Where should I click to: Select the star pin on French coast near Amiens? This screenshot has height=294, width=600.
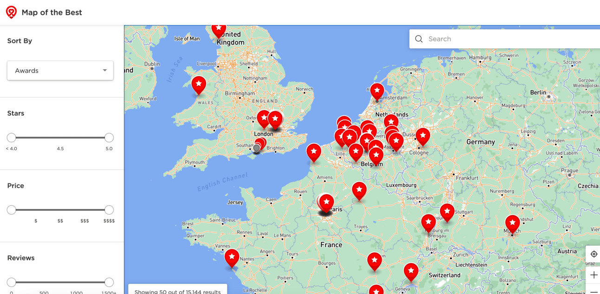(314, 152)
